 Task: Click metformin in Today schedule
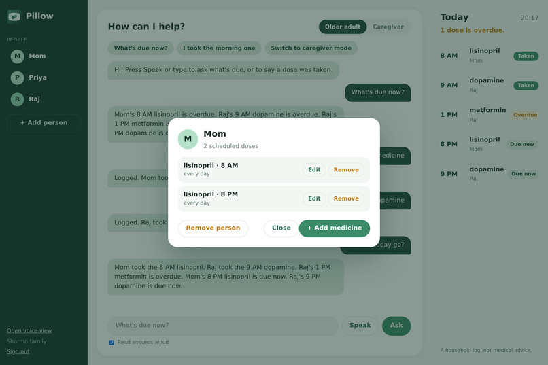487,110
